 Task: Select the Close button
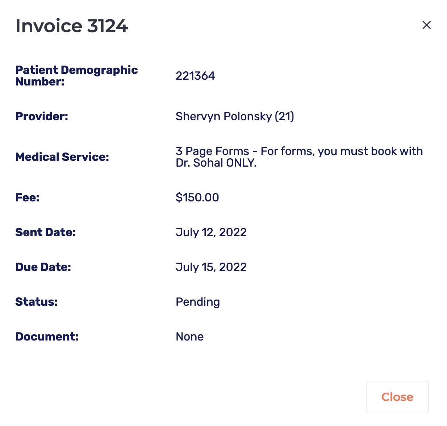pos(397,397)
